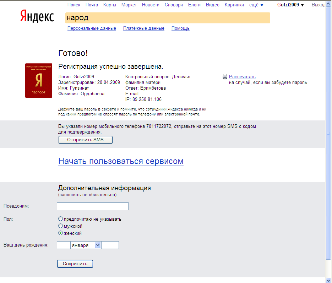332x283 pixels.
Task: Open Поиск in the top navigation
Action: (x=74, y=5)
